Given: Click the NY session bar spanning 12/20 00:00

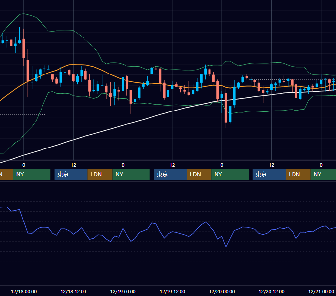Looking at the screenshot, I should [x=230, y=174].
